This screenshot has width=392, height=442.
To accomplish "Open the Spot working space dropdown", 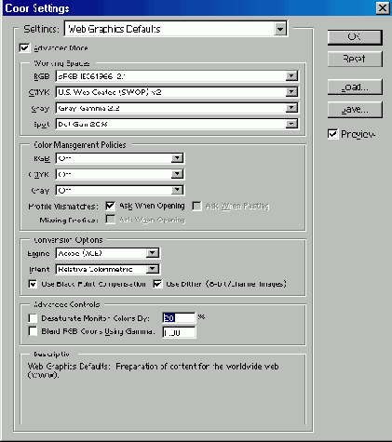I will tap(177, 124).
